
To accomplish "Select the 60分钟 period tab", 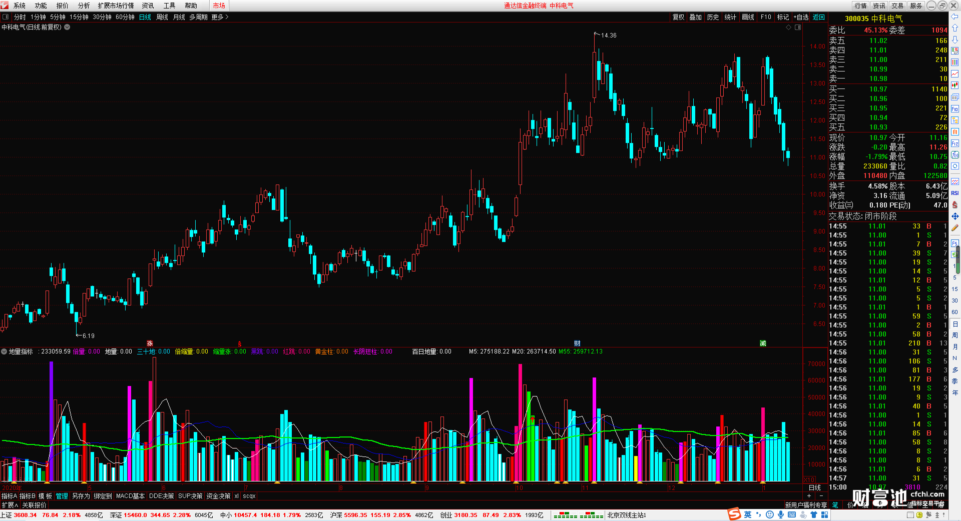I will pyautogui.click(x=125, y=17).
